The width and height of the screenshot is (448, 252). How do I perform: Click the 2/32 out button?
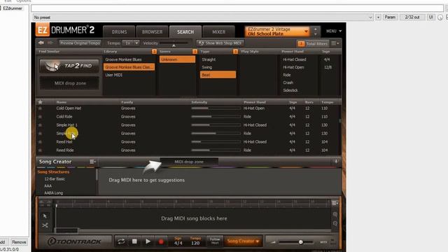412,17
